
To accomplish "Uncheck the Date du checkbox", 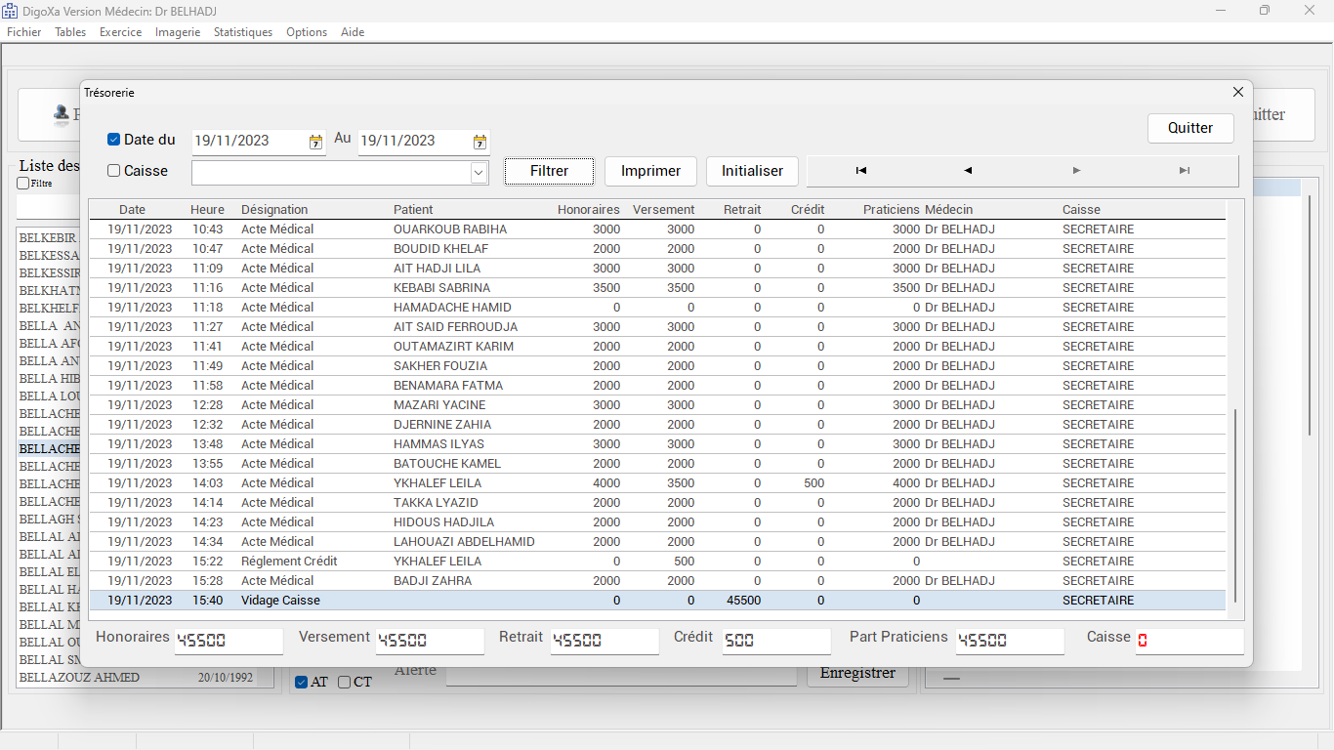I will click(114, 140).
